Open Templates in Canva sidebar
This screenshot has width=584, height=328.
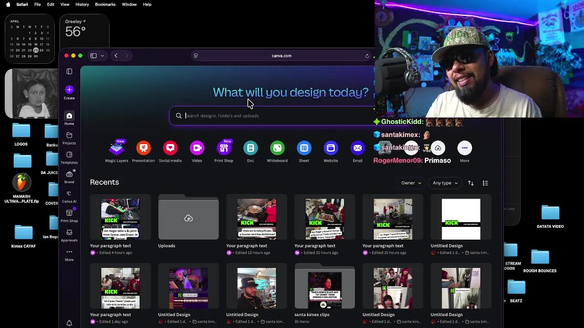(x=69, y=158)
